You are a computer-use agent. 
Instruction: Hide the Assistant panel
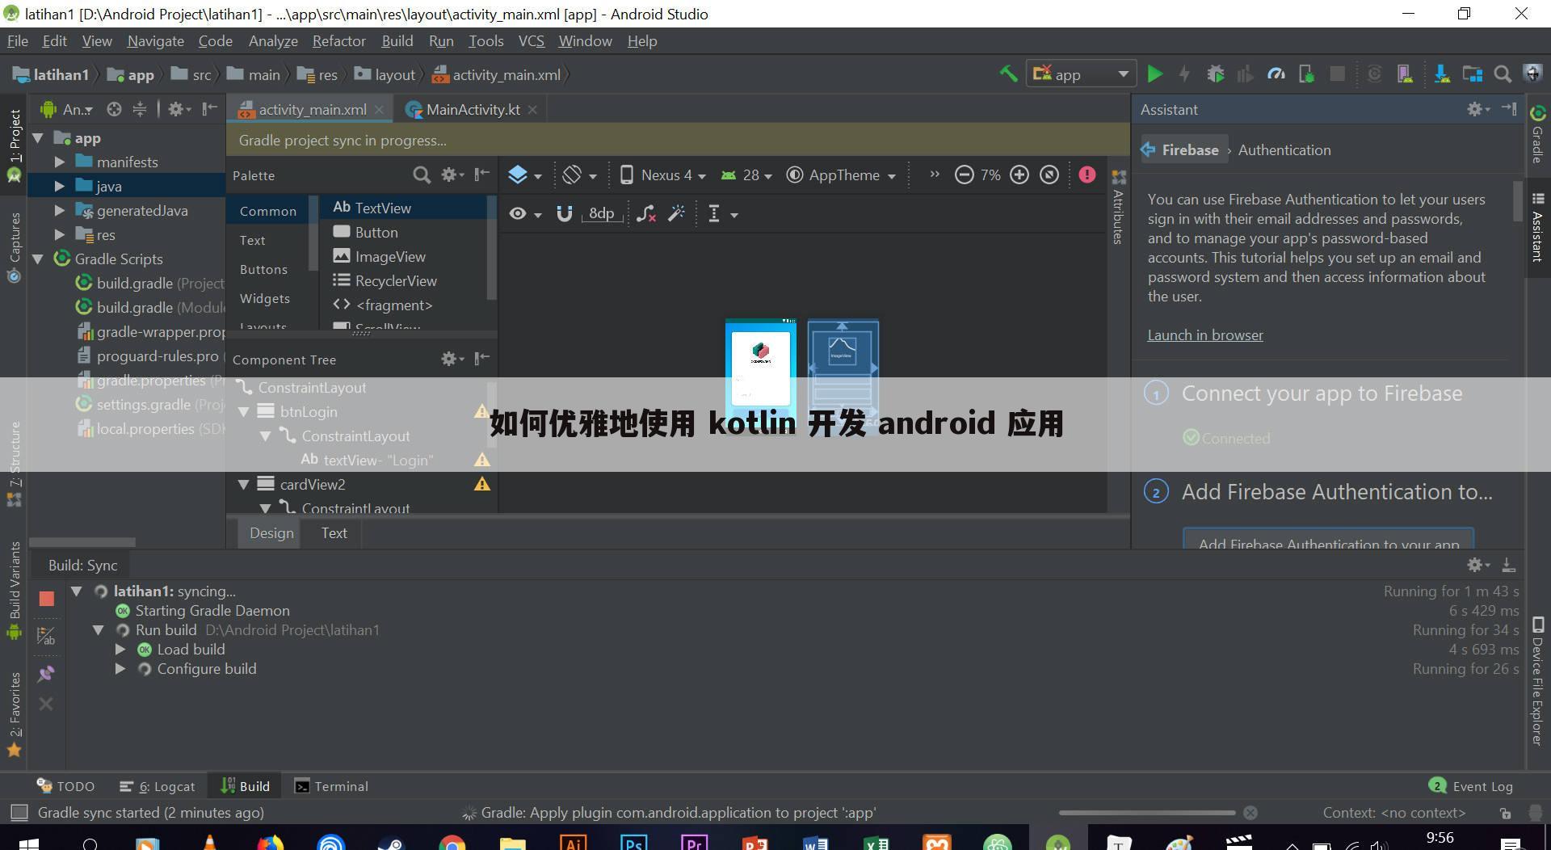1509,109
